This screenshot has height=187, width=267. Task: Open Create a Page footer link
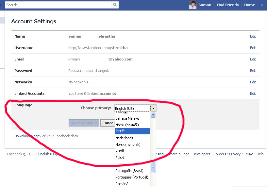[x=178, y=154]
